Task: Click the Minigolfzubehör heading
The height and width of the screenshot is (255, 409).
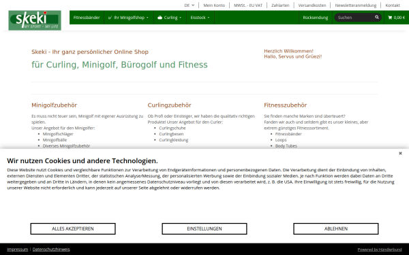Action: [x=55, y=105]
